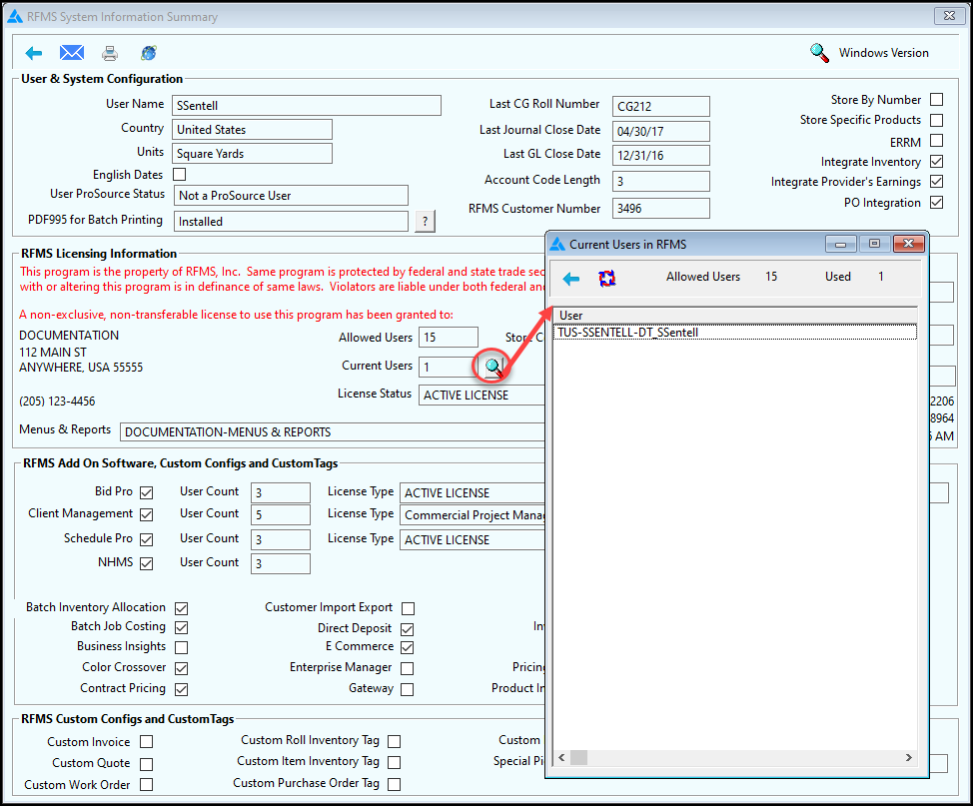The image size is (973, 806).
Task: Uncheck Integrate Provider's Earnings checkbox
Action: pyautogui.click(x=937, y=181)
